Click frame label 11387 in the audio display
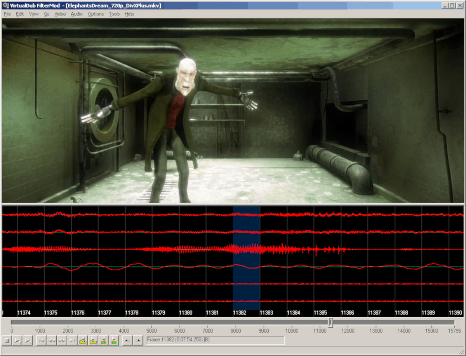Viewport: 466px width, 356px height. click(375, 312)
